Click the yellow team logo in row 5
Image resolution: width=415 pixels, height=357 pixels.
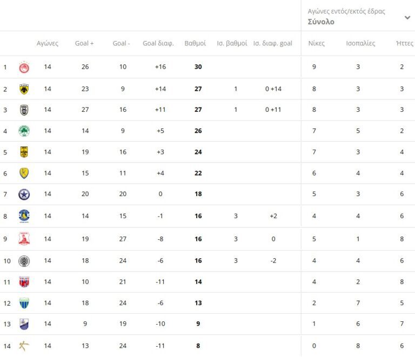click(24, 152)
